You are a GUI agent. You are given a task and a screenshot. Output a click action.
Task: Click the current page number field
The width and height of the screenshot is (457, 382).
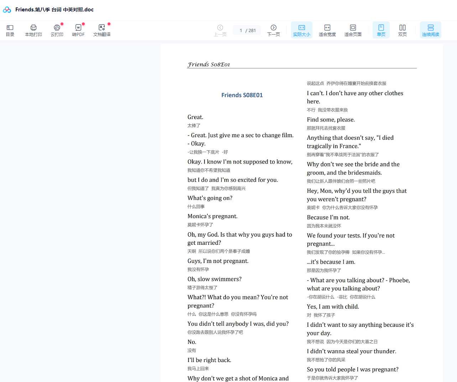[x=241, y=31]
